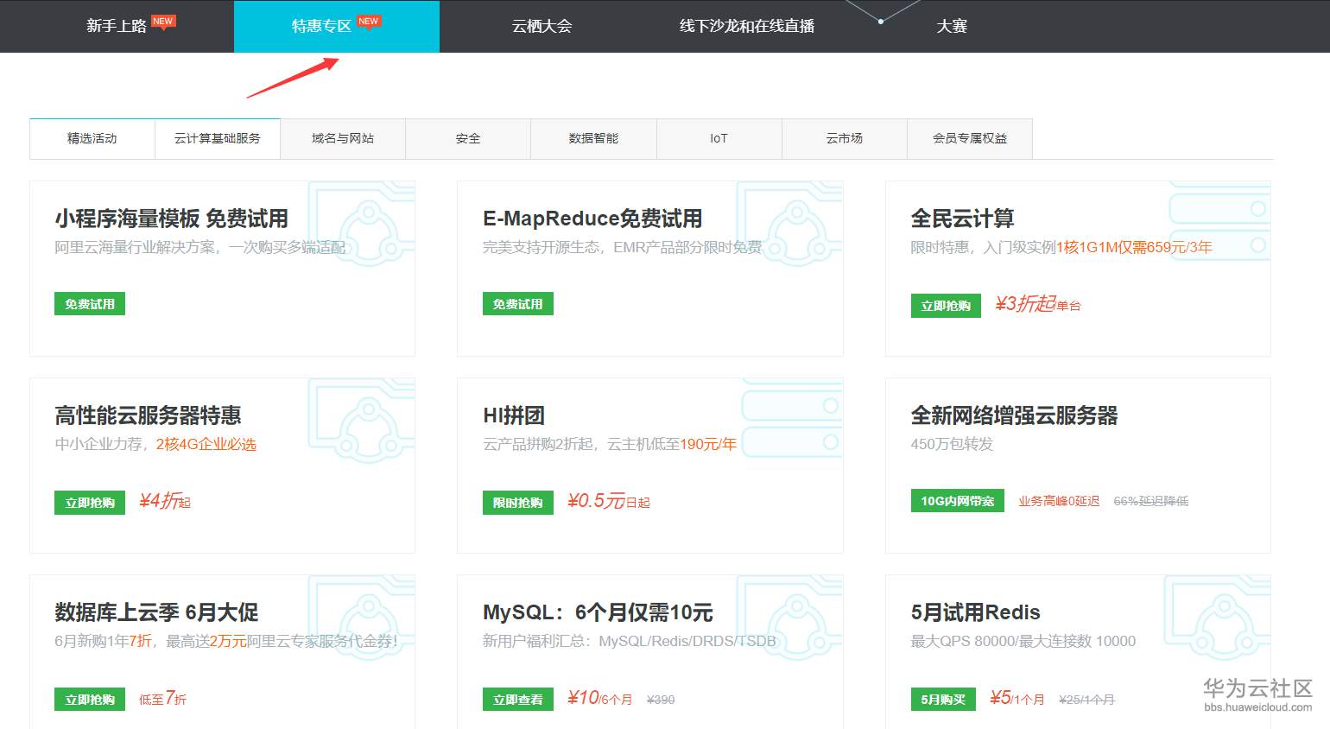
Task: Click 立即抢购 on the 全民云计算 card
Action: [946, 306]
